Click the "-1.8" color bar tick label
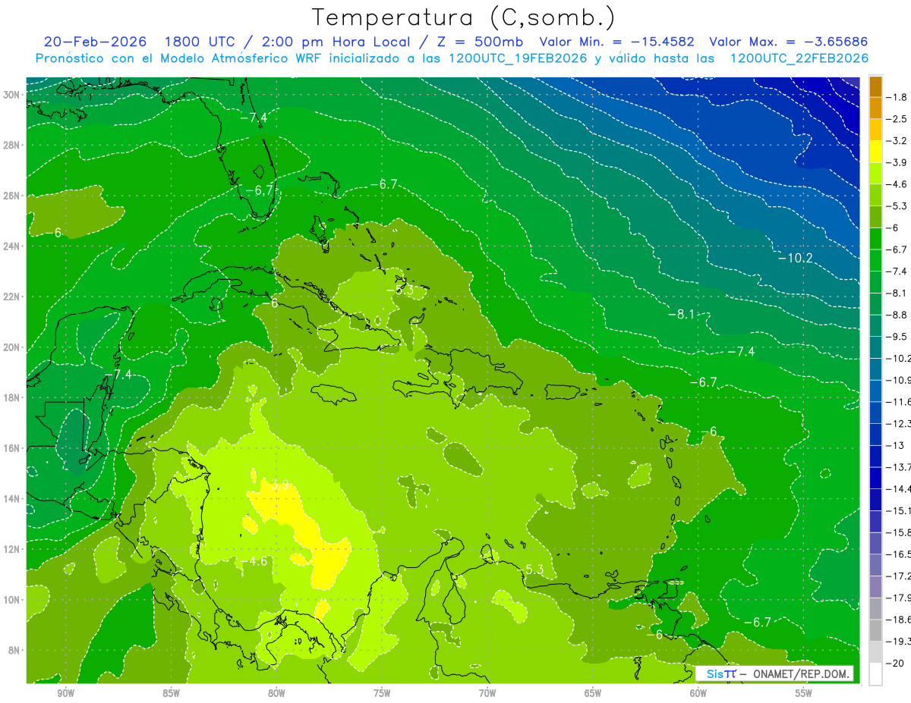911x703 pixels. click(897, 97)
